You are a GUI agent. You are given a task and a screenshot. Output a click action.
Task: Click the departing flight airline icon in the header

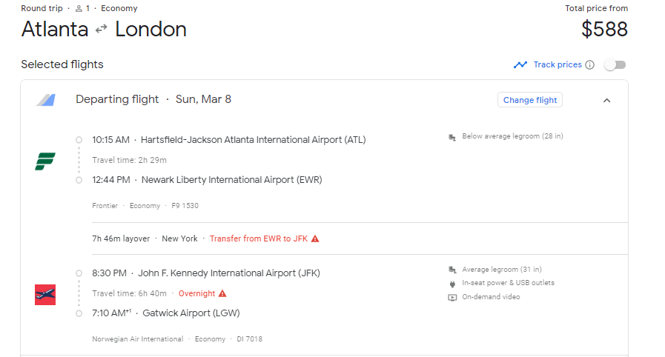pos(45,100)
